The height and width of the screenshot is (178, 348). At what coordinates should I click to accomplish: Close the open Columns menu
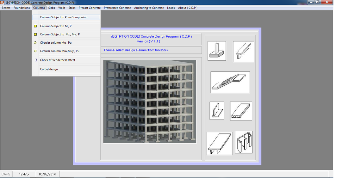(39, 8)
